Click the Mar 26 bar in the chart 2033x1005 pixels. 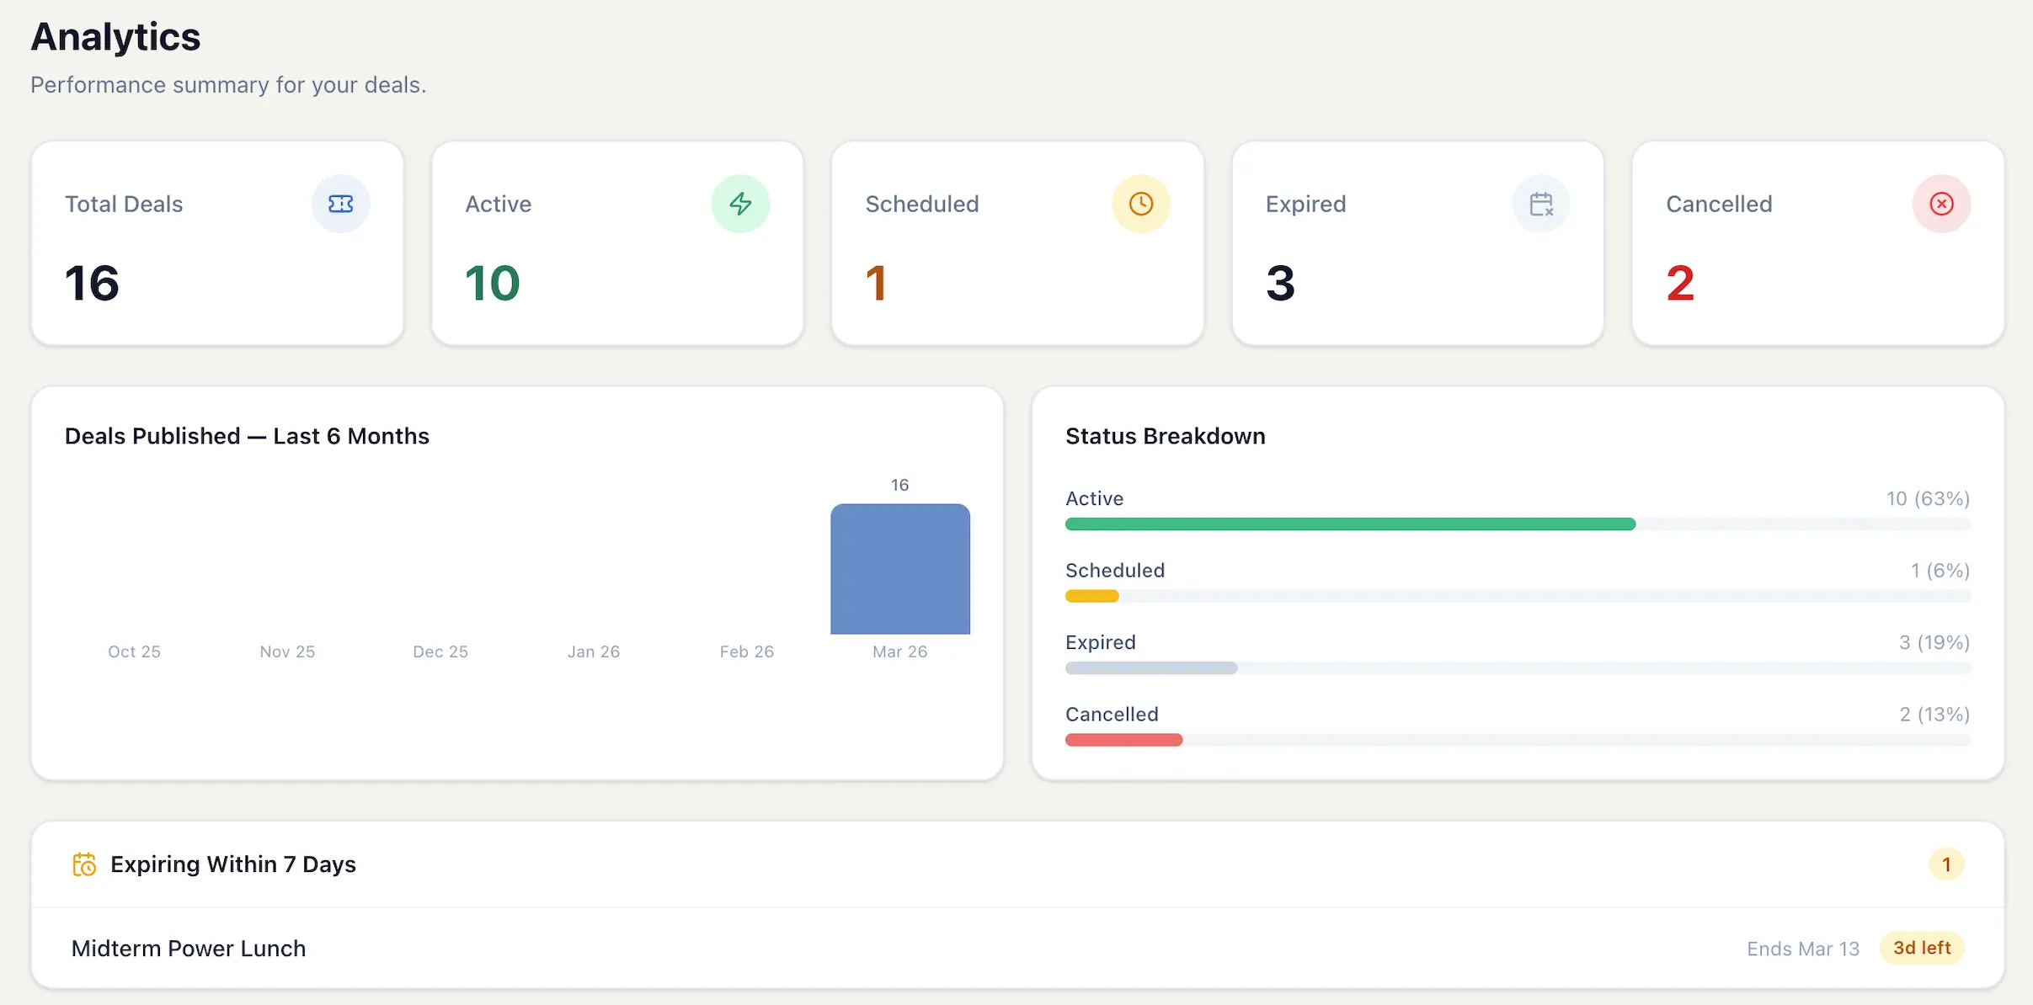click(899, 569)
